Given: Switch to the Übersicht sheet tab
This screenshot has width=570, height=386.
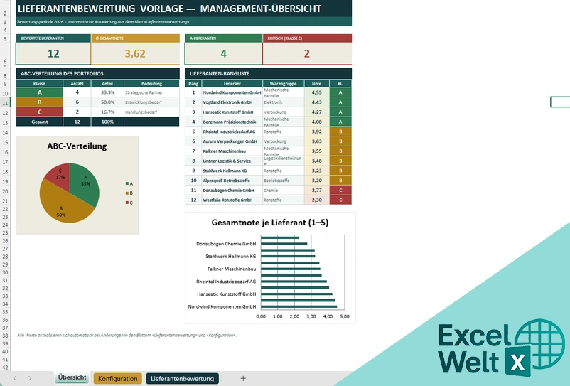Looking at the screenshot, I should [x=72, y=377].
